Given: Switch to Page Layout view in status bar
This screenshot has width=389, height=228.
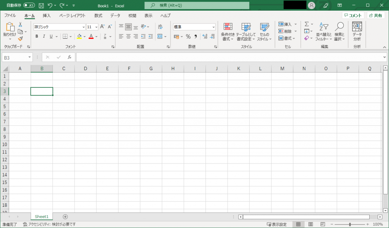Looking at the screenshot, I should coord(311,224).
